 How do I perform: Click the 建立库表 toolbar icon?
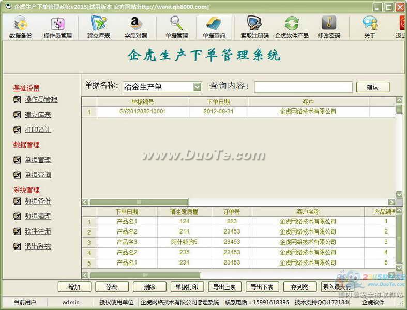pos(99,27)
